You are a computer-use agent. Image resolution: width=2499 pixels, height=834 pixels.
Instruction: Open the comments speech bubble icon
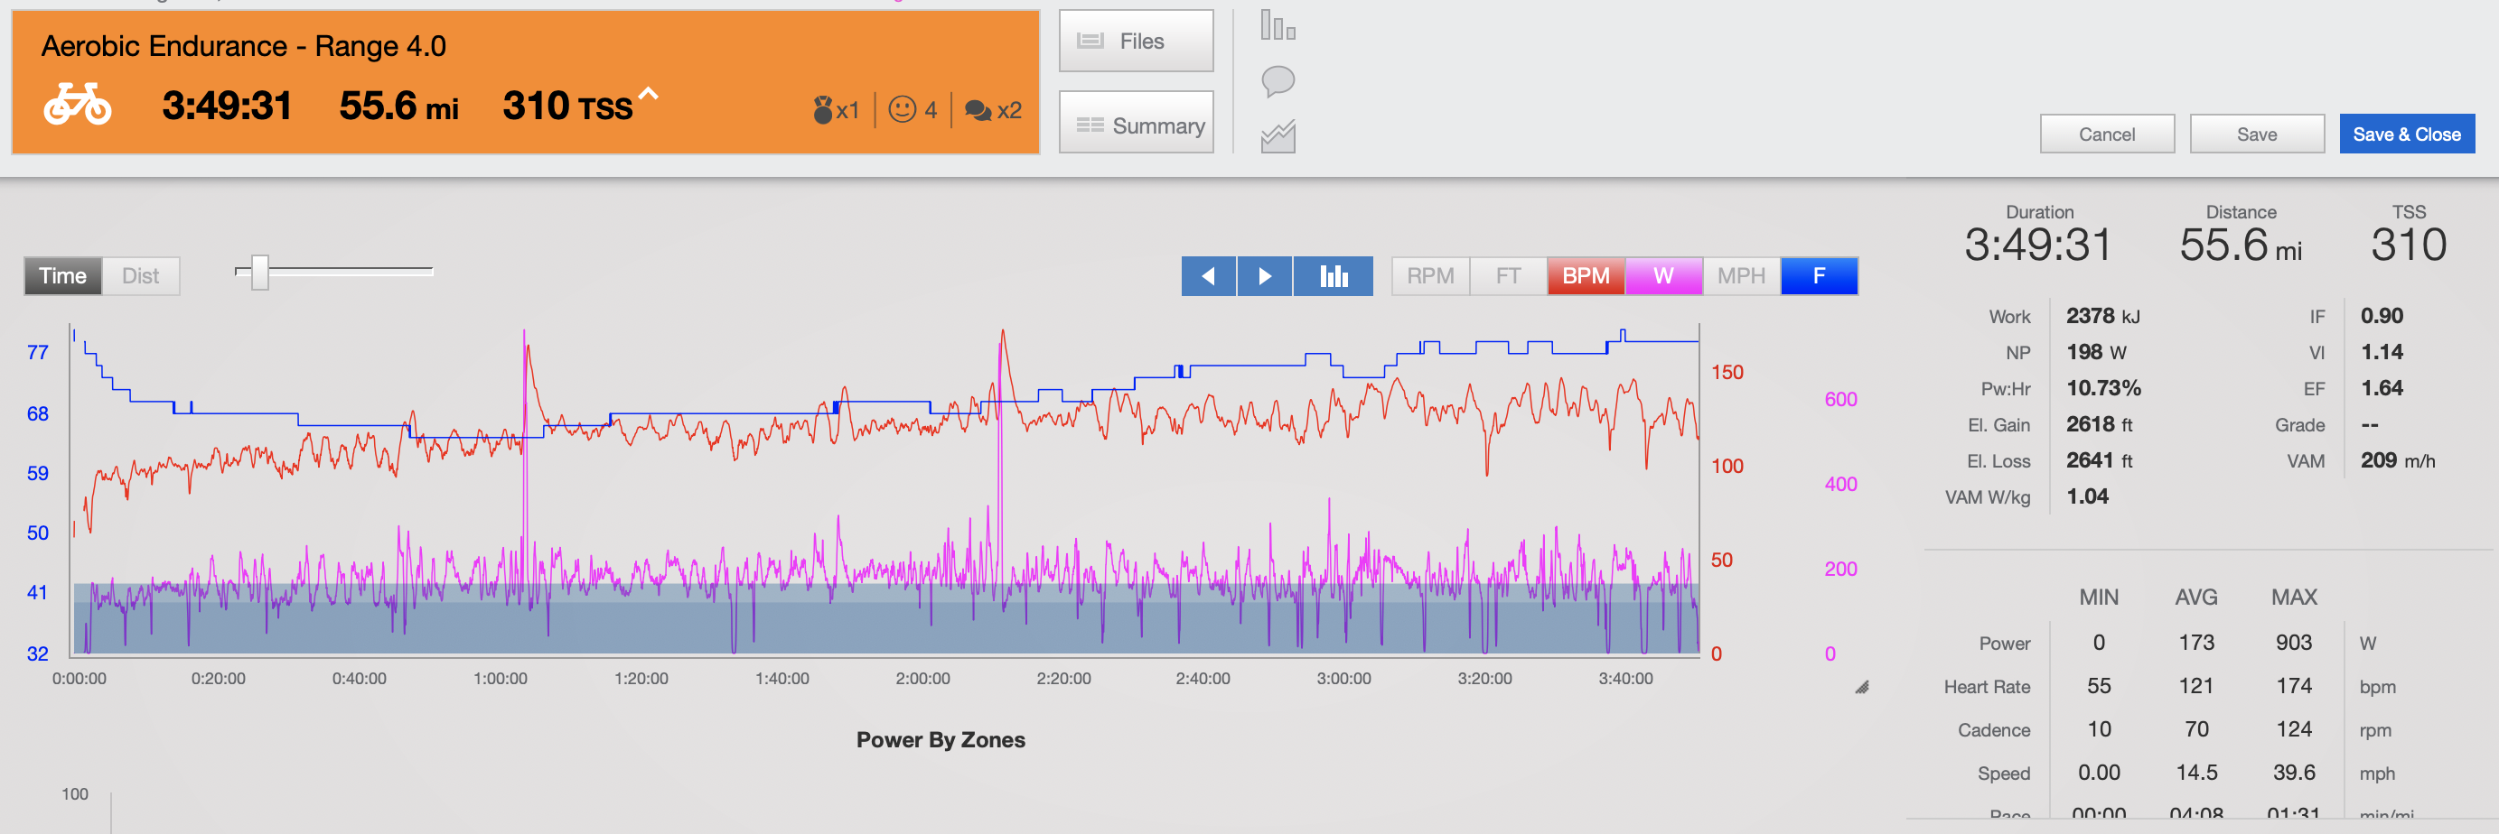(x=1278, y=80)
